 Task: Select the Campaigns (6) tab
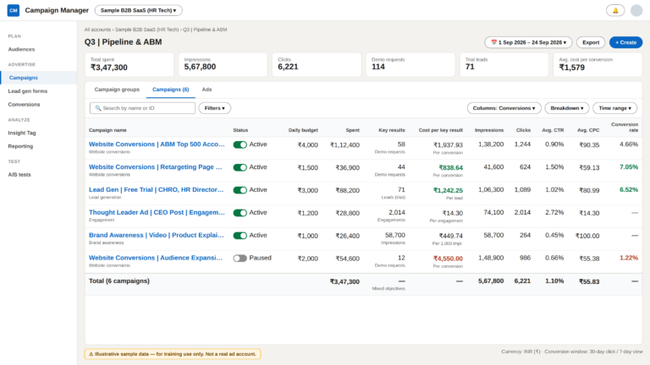coord(170,90)
